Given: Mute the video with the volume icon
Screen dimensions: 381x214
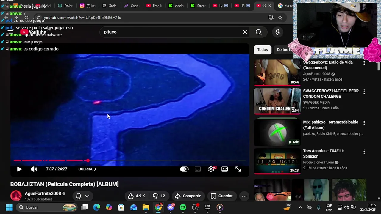Looking at the screenshot, I should [34, 169].
